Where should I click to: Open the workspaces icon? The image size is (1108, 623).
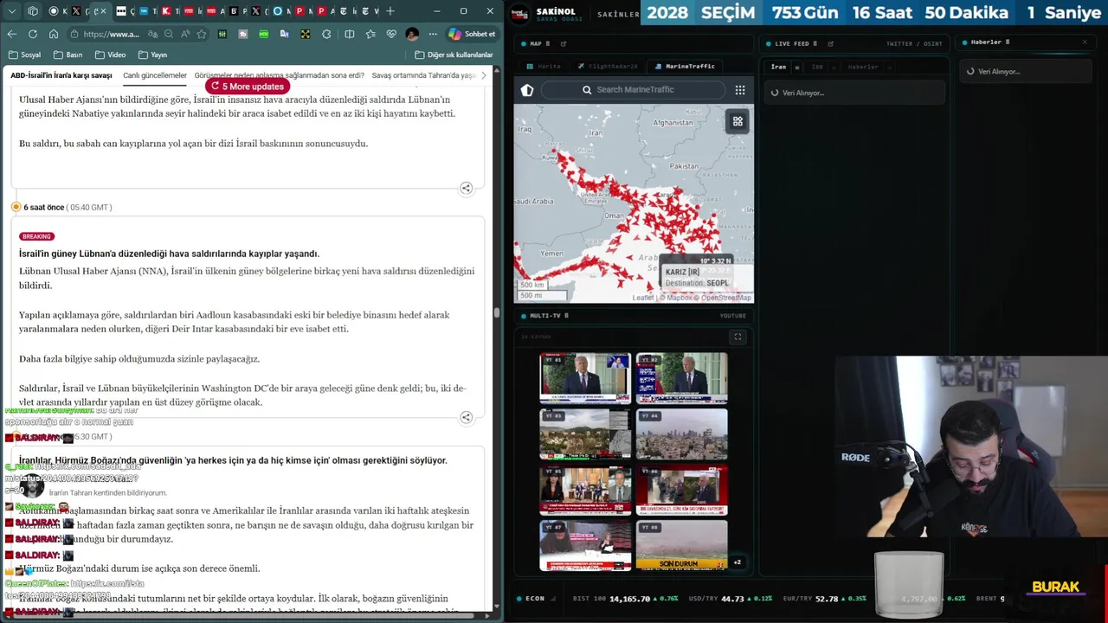click(33, 11)
